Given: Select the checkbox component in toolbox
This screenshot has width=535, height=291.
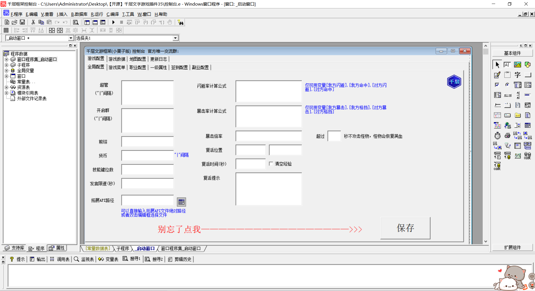Looking at the screenshot, I should (x=497, y=85).
